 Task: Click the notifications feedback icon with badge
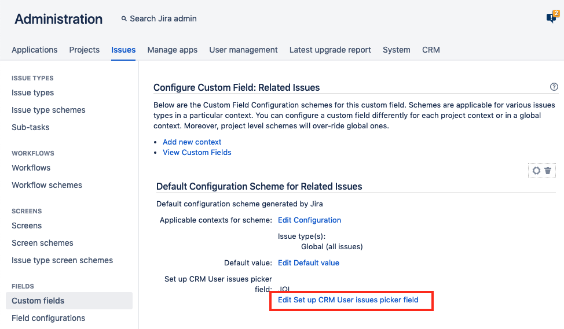pyautogui.click(x=551, y=18)
